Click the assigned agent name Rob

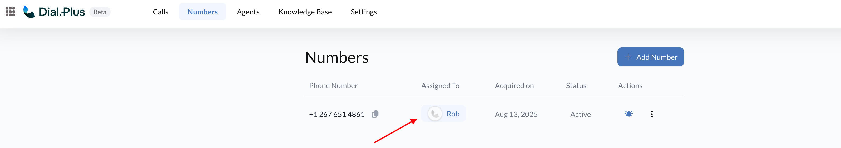(x=453, y=114)
